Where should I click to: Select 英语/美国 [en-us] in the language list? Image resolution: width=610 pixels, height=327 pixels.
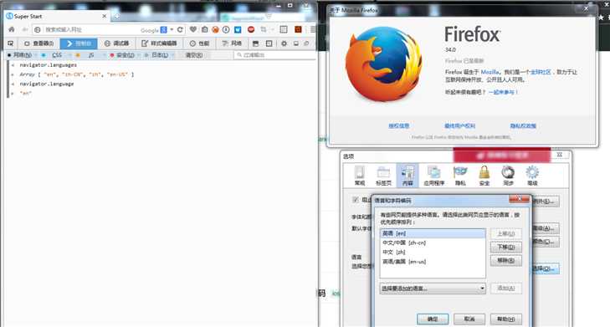click(x=433, y=262)
